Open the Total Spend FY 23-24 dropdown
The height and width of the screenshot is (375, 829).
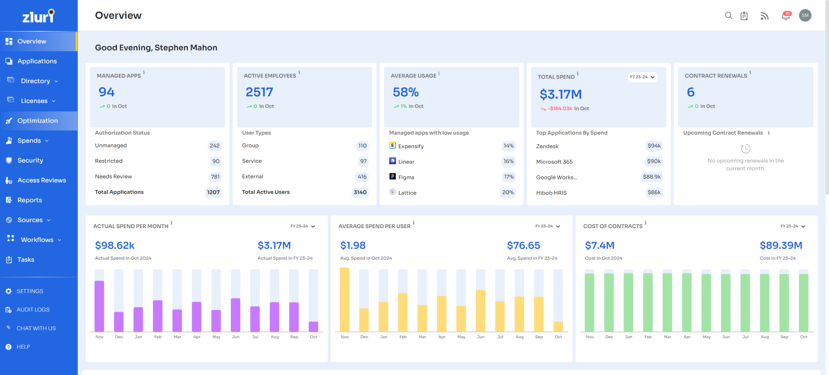[642, 77]
